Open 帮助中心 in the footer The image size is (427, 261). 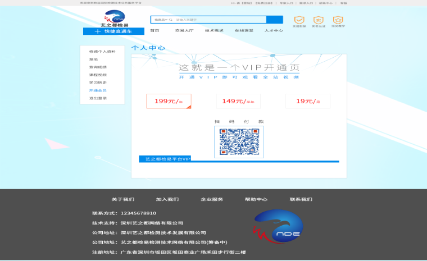[x=256, y=199]
